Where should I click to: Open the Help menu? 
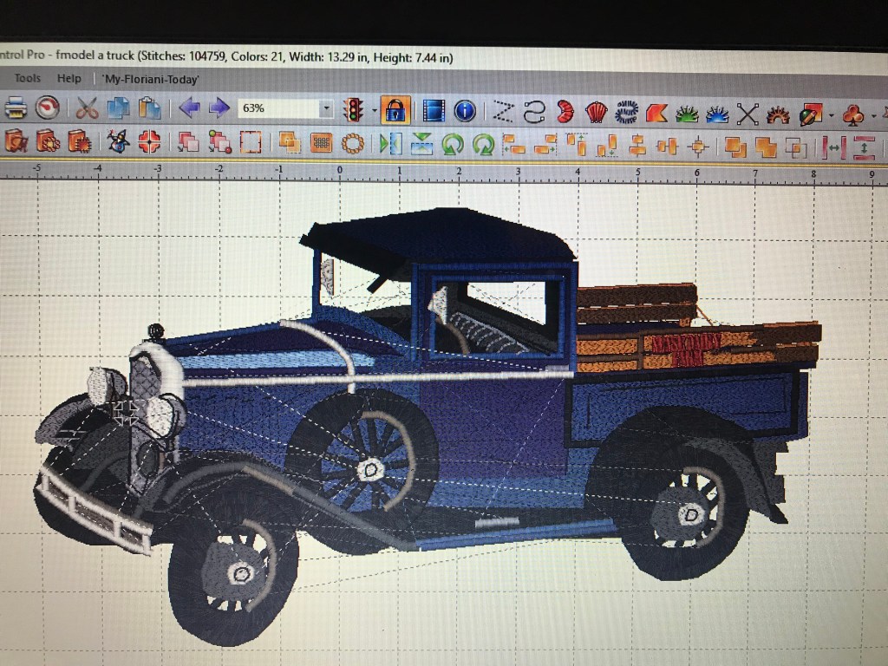click(69, 79)
